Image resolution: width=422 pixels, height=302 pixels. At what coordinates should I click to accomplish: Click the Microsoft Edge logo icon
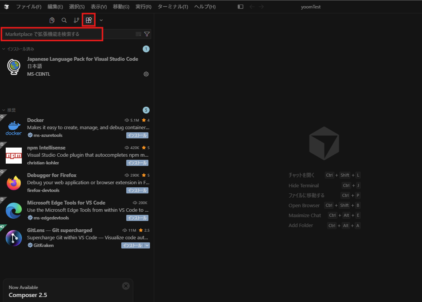(14, 211)
